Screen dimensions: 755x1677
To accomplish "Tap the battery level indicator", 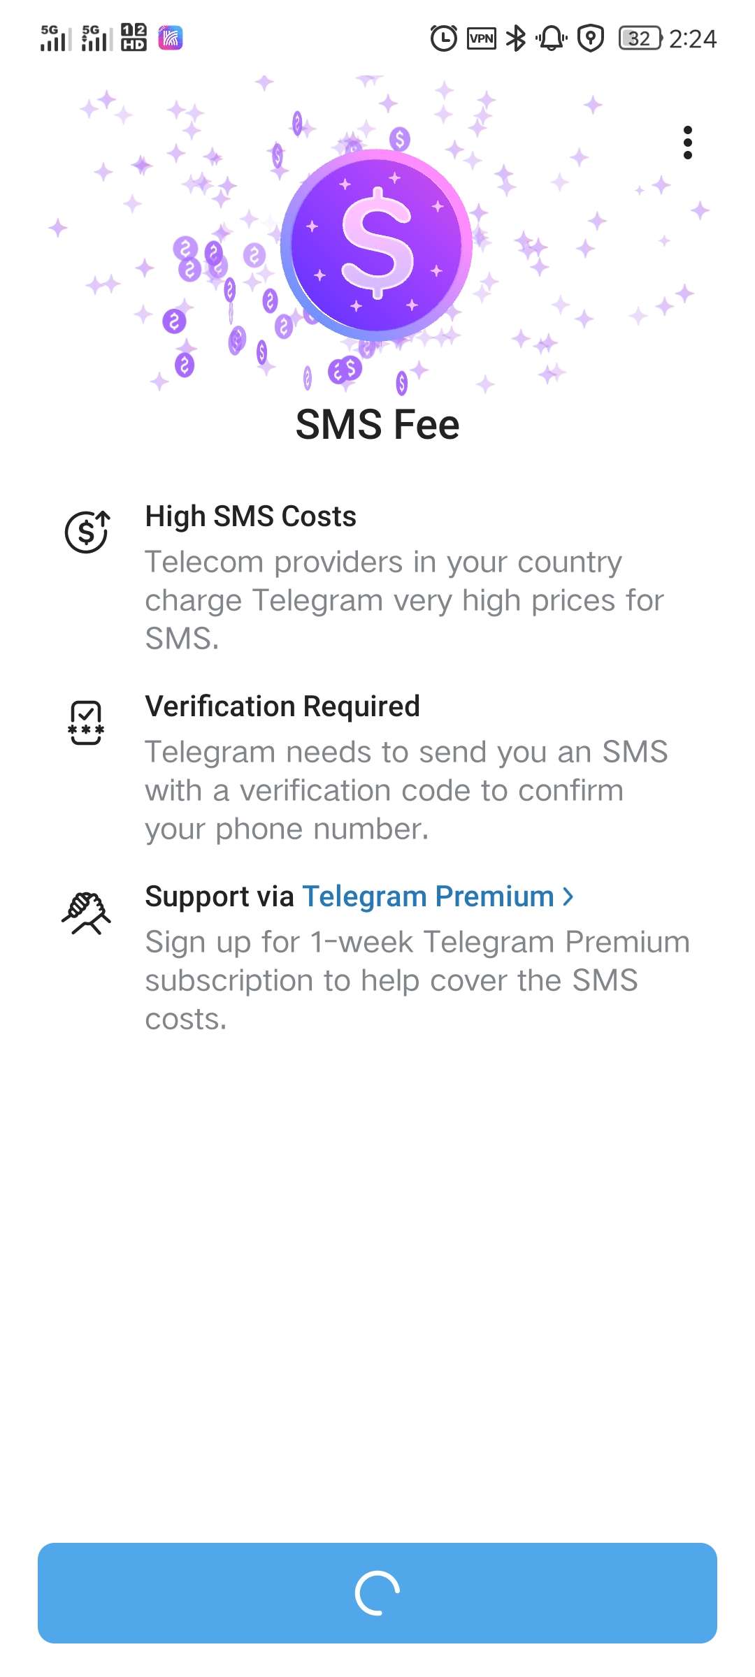I will click(640, 38).
